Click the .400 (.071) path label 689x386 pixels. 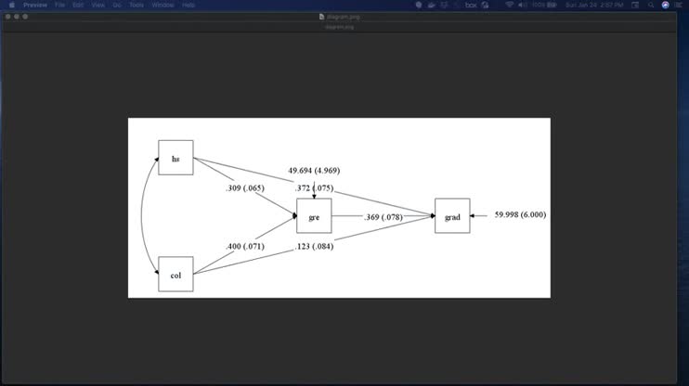[245, 247]
